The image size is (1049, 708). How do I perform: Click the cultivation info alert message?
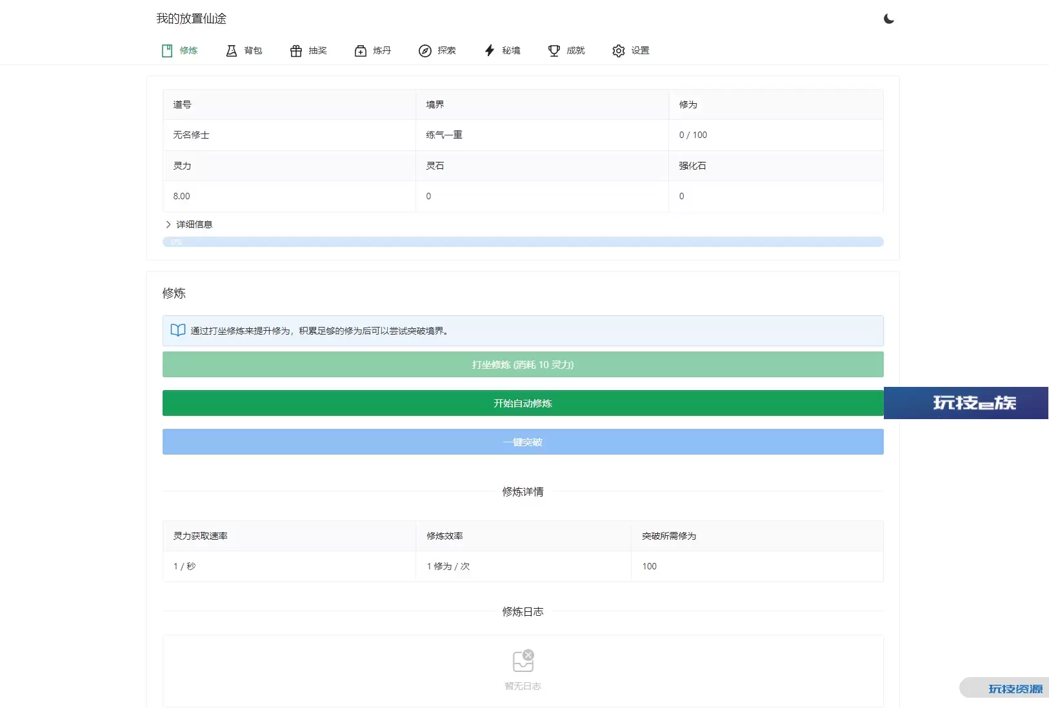(x=523, y=331)
